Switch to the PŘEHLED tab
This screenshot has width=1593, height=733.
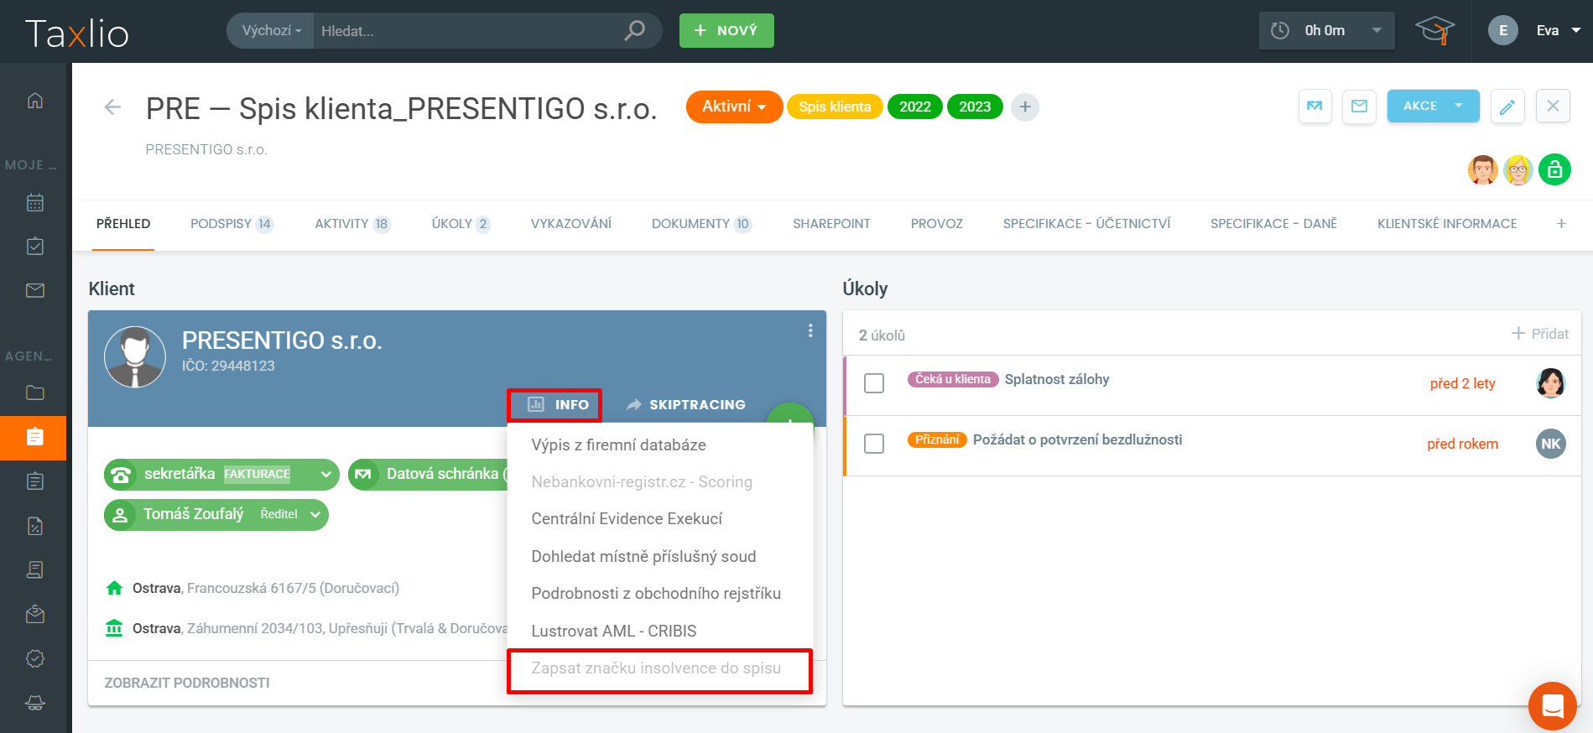[123, 224]
